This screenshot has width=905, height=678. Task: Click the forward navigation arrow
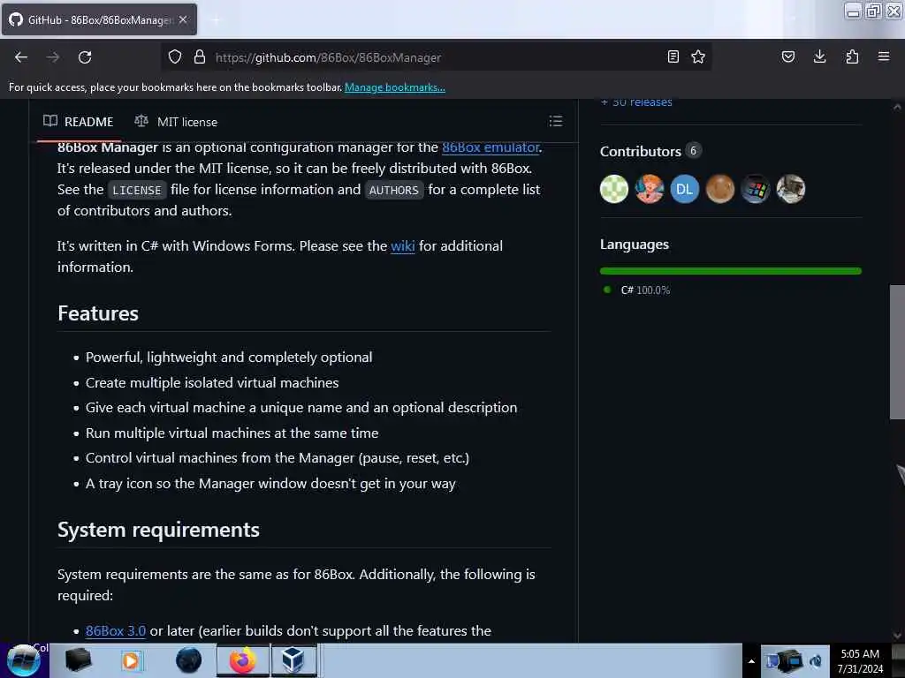[x=53, y=57]
